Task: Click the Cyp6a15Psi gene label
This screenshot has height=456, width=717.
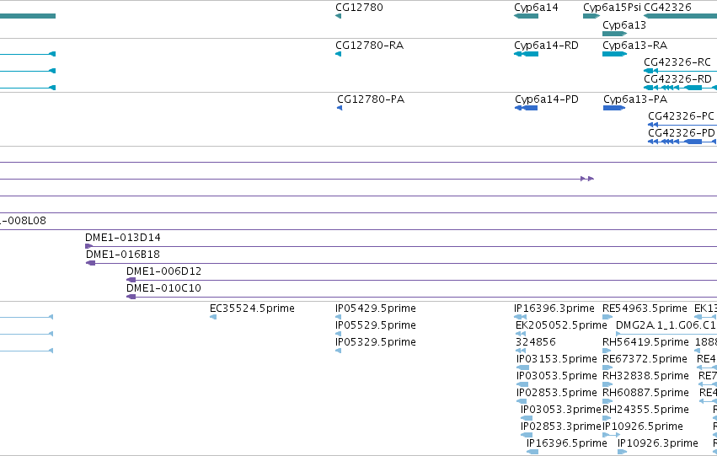Action: [x=612, y=8]
